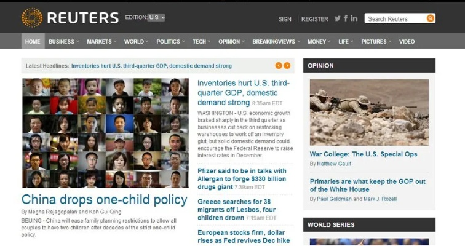This screenshot has width=465, height=246.
Task: Open the Reuters Twitter page icon
Action: pos(338,18)
